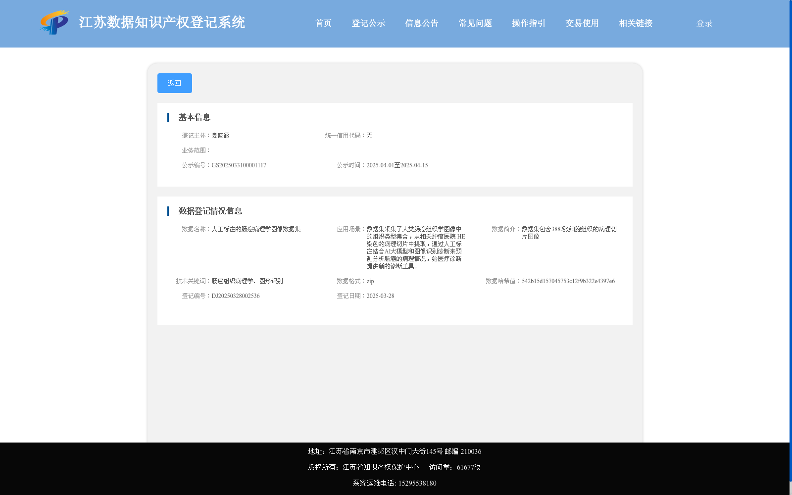Click the data format value zip
The image size is (792, 495).
[370, 281]
